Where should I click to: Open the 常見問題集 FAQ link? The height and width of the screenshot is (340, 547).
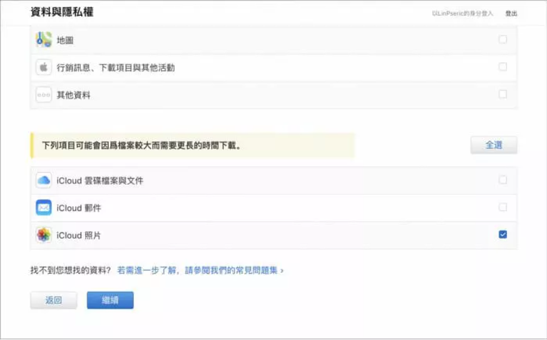[x=200, y=270]
